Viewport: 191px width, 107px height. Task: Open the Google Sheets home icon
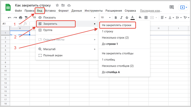pyautogui.click(x=8, y=7)
